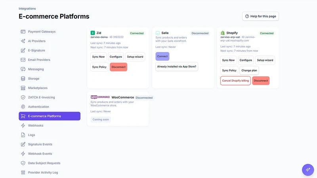Screen dimensions: 317x178
Task: Click the floating AI assistant sparkle button
Action: click(x=308, y=170)
